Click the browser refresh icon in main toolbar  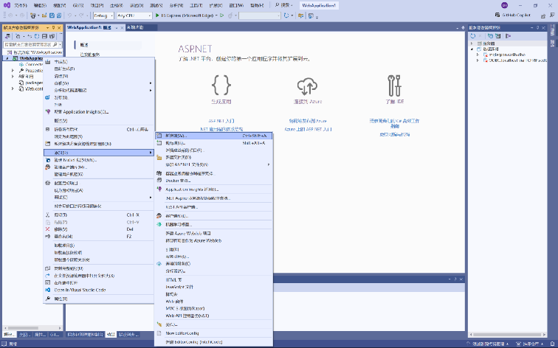tap(286, 15)
